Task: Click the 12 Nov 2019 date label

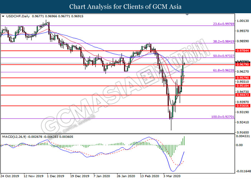Action: pos(33,176)
